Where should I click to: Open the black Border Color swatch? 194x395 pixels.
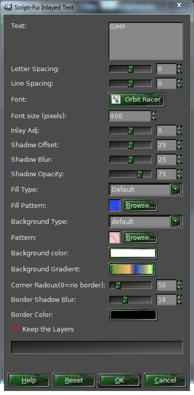[133, 314]
